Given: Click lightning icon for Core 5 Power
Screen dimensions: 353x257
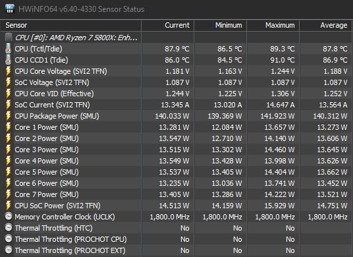Looking at the screenshot, I should pos(9,172).
